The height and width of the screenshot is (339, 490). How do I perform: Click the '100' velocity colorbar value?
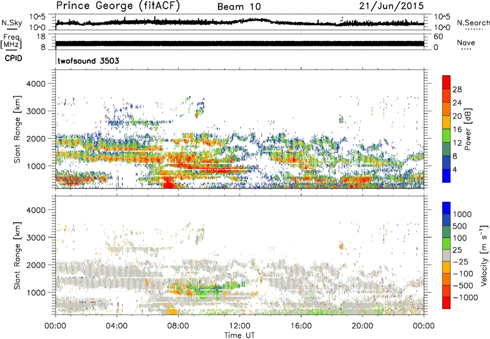460,238
